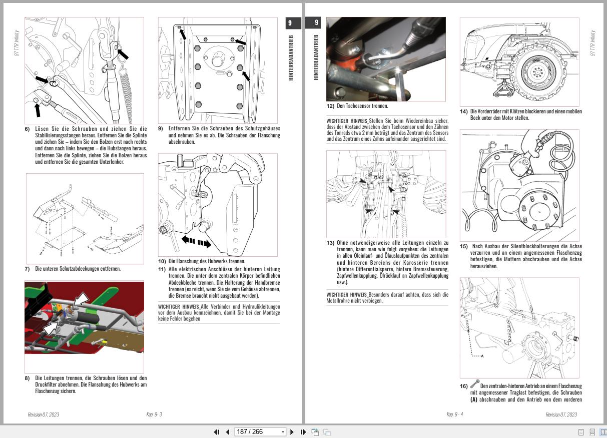This screenshot has height=438, width=607.
Task: Go to the first page
Action: point(217,432)
